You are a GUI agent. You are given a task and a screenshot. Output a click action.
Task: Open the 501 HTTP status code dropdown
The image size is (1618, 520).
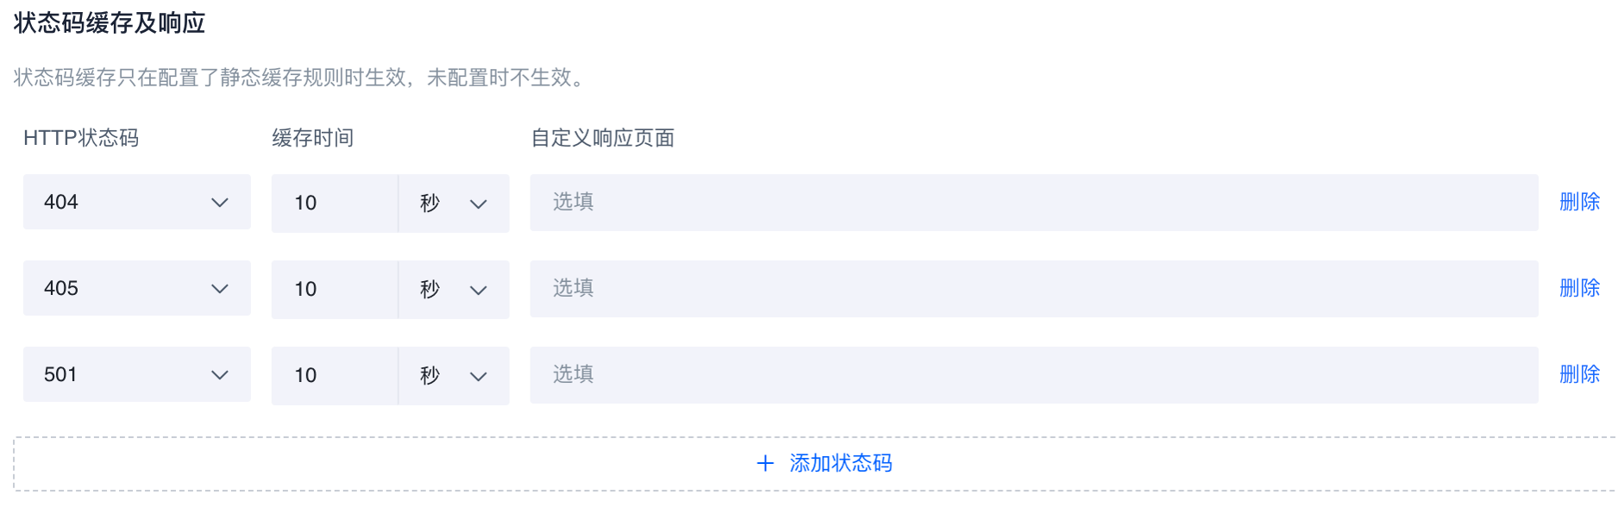pyautogui.click(x=136, y=374)
